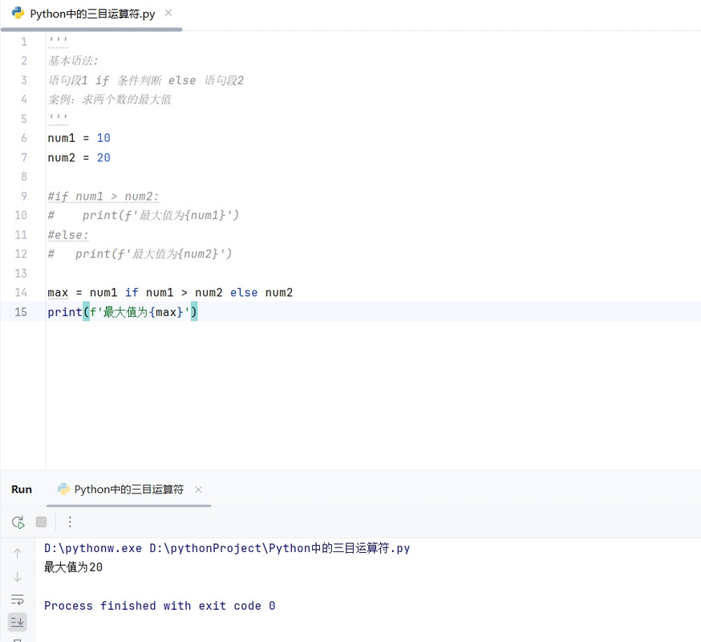Click 'num1' variable name on line 6

tap(61, 138)
